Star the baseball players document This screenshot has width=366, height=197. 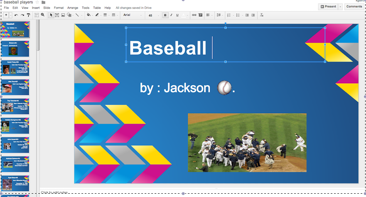37,2
